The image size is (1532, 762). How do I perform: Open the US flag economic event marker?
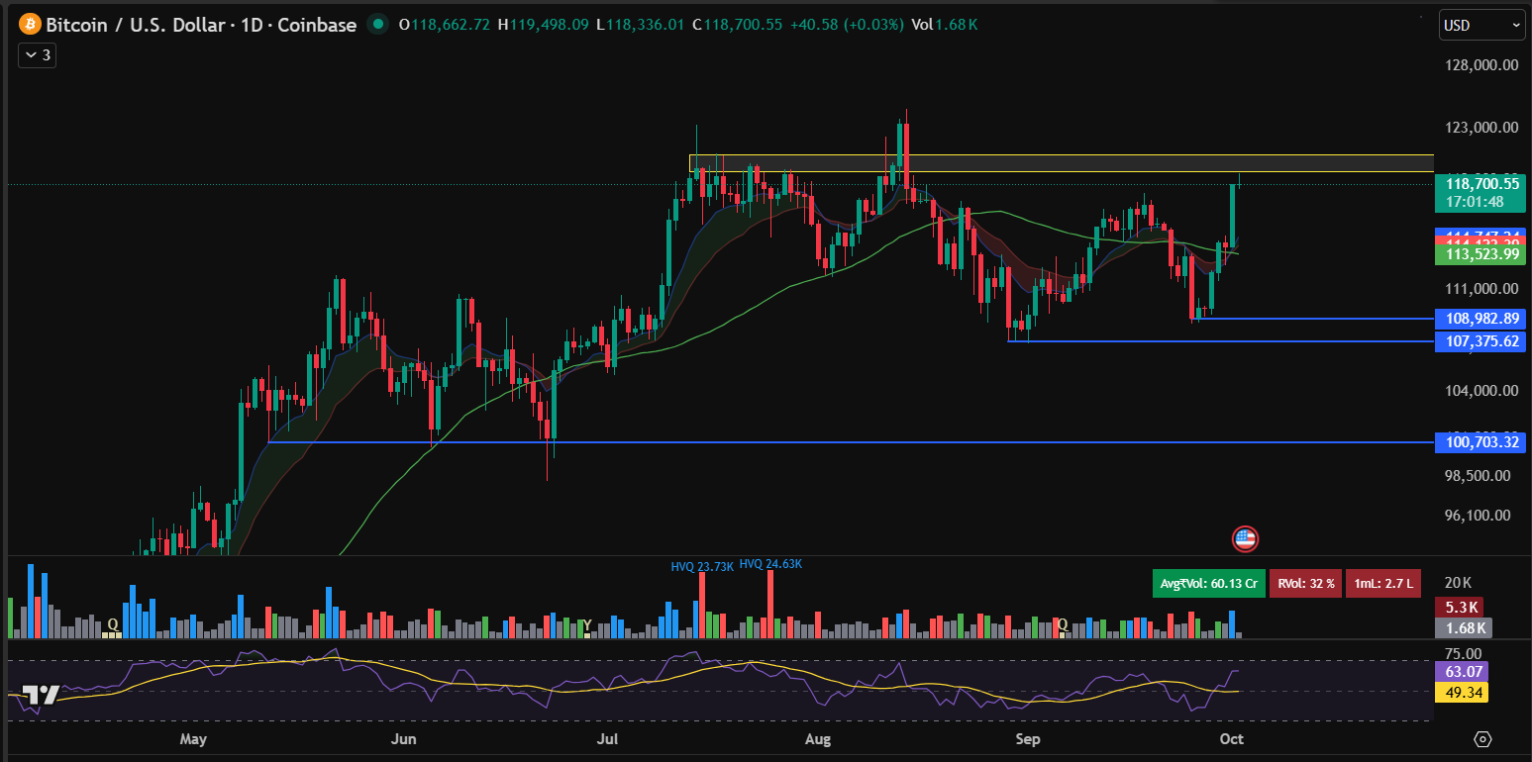click(1244, 539)
